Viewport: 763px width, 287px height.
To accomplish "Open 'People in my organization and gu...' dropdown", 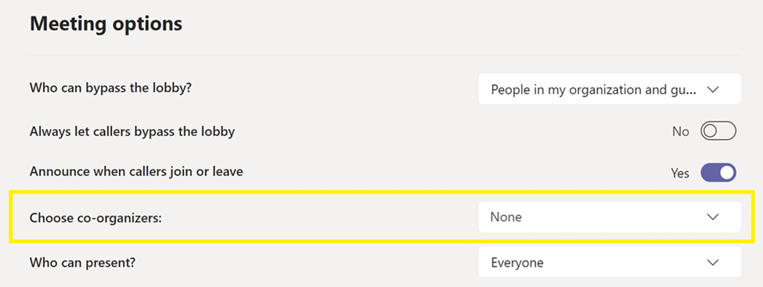I will tap(610, 89).
